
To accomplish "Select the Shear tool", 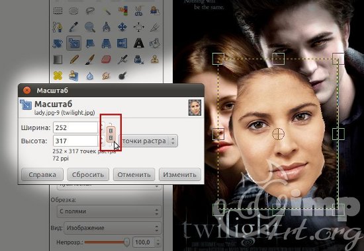I will [x=90, y=44].
